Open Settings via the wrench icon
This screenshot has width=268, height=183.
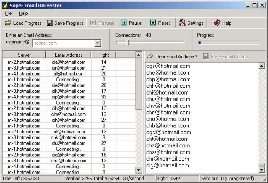tap(182, 23)
